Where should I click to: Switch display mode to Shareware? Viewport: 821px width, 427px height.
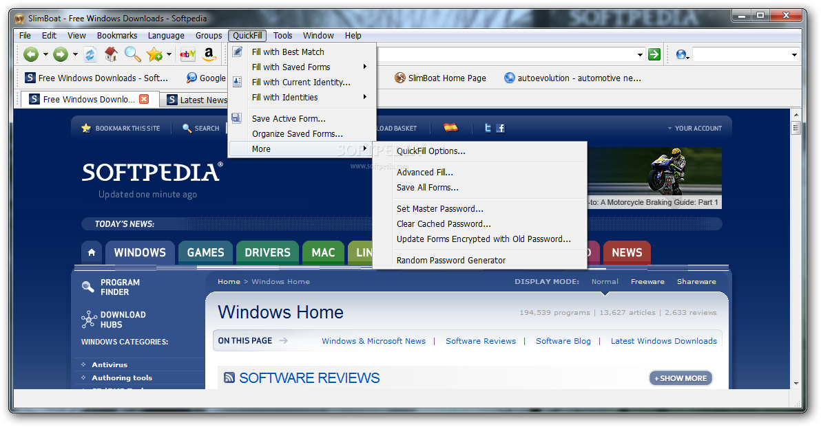coord(696,281)
